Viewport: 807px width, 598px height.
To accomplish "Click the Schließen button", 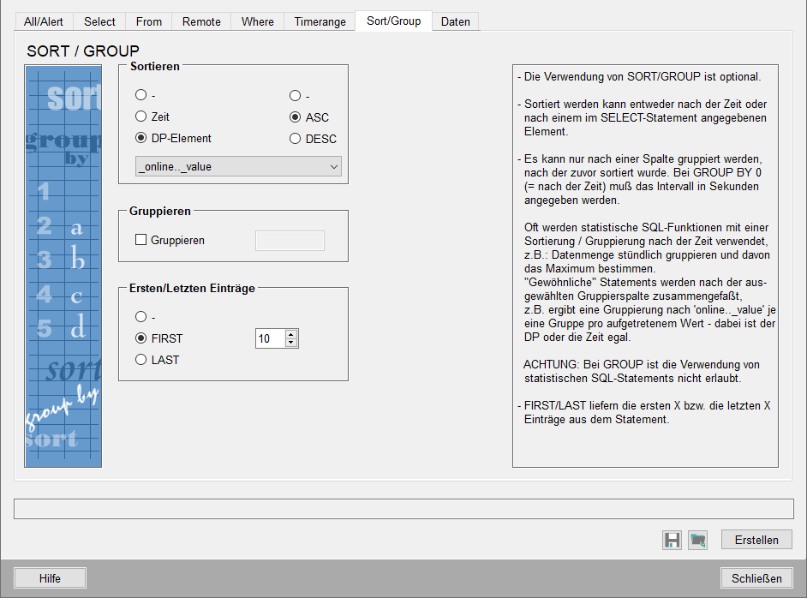I will click(756, 578).
